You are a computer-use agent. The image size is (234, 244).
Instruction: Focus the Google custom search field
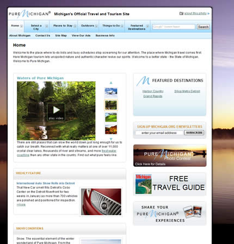tap(174, 27)
